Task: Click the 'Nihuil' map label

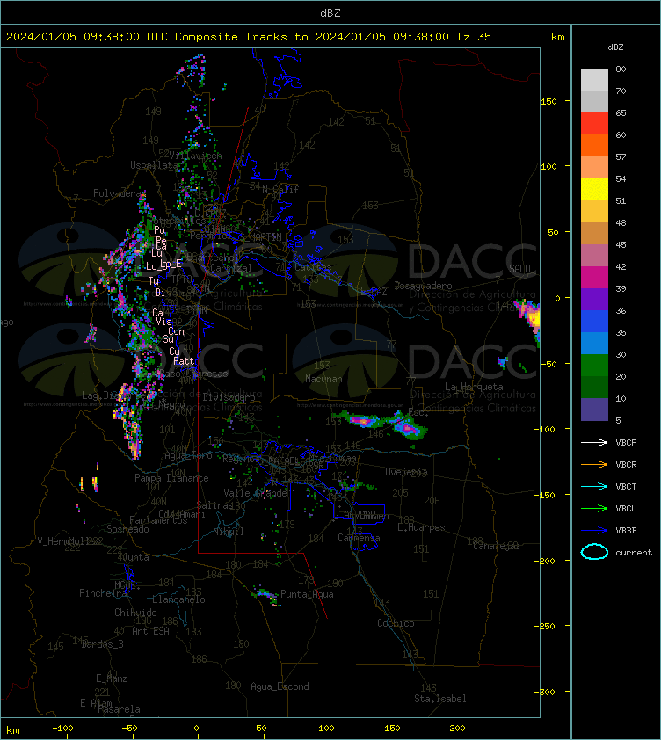Action: 229,532
